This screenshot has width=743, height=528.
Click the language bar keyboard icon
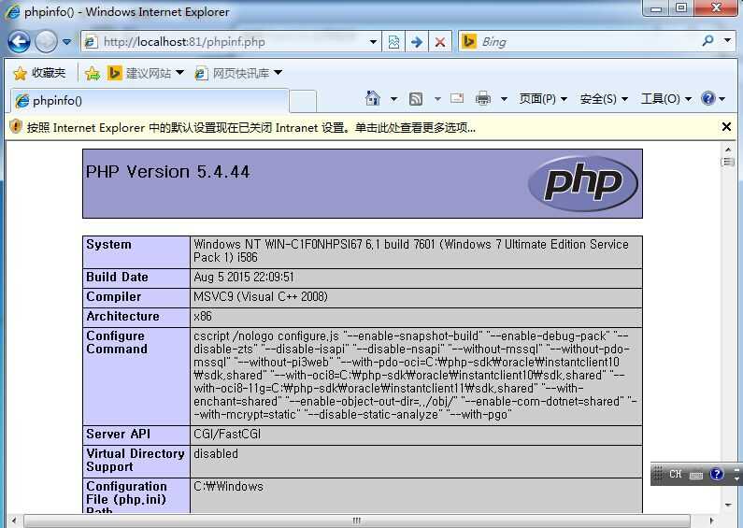click(696, 475)
